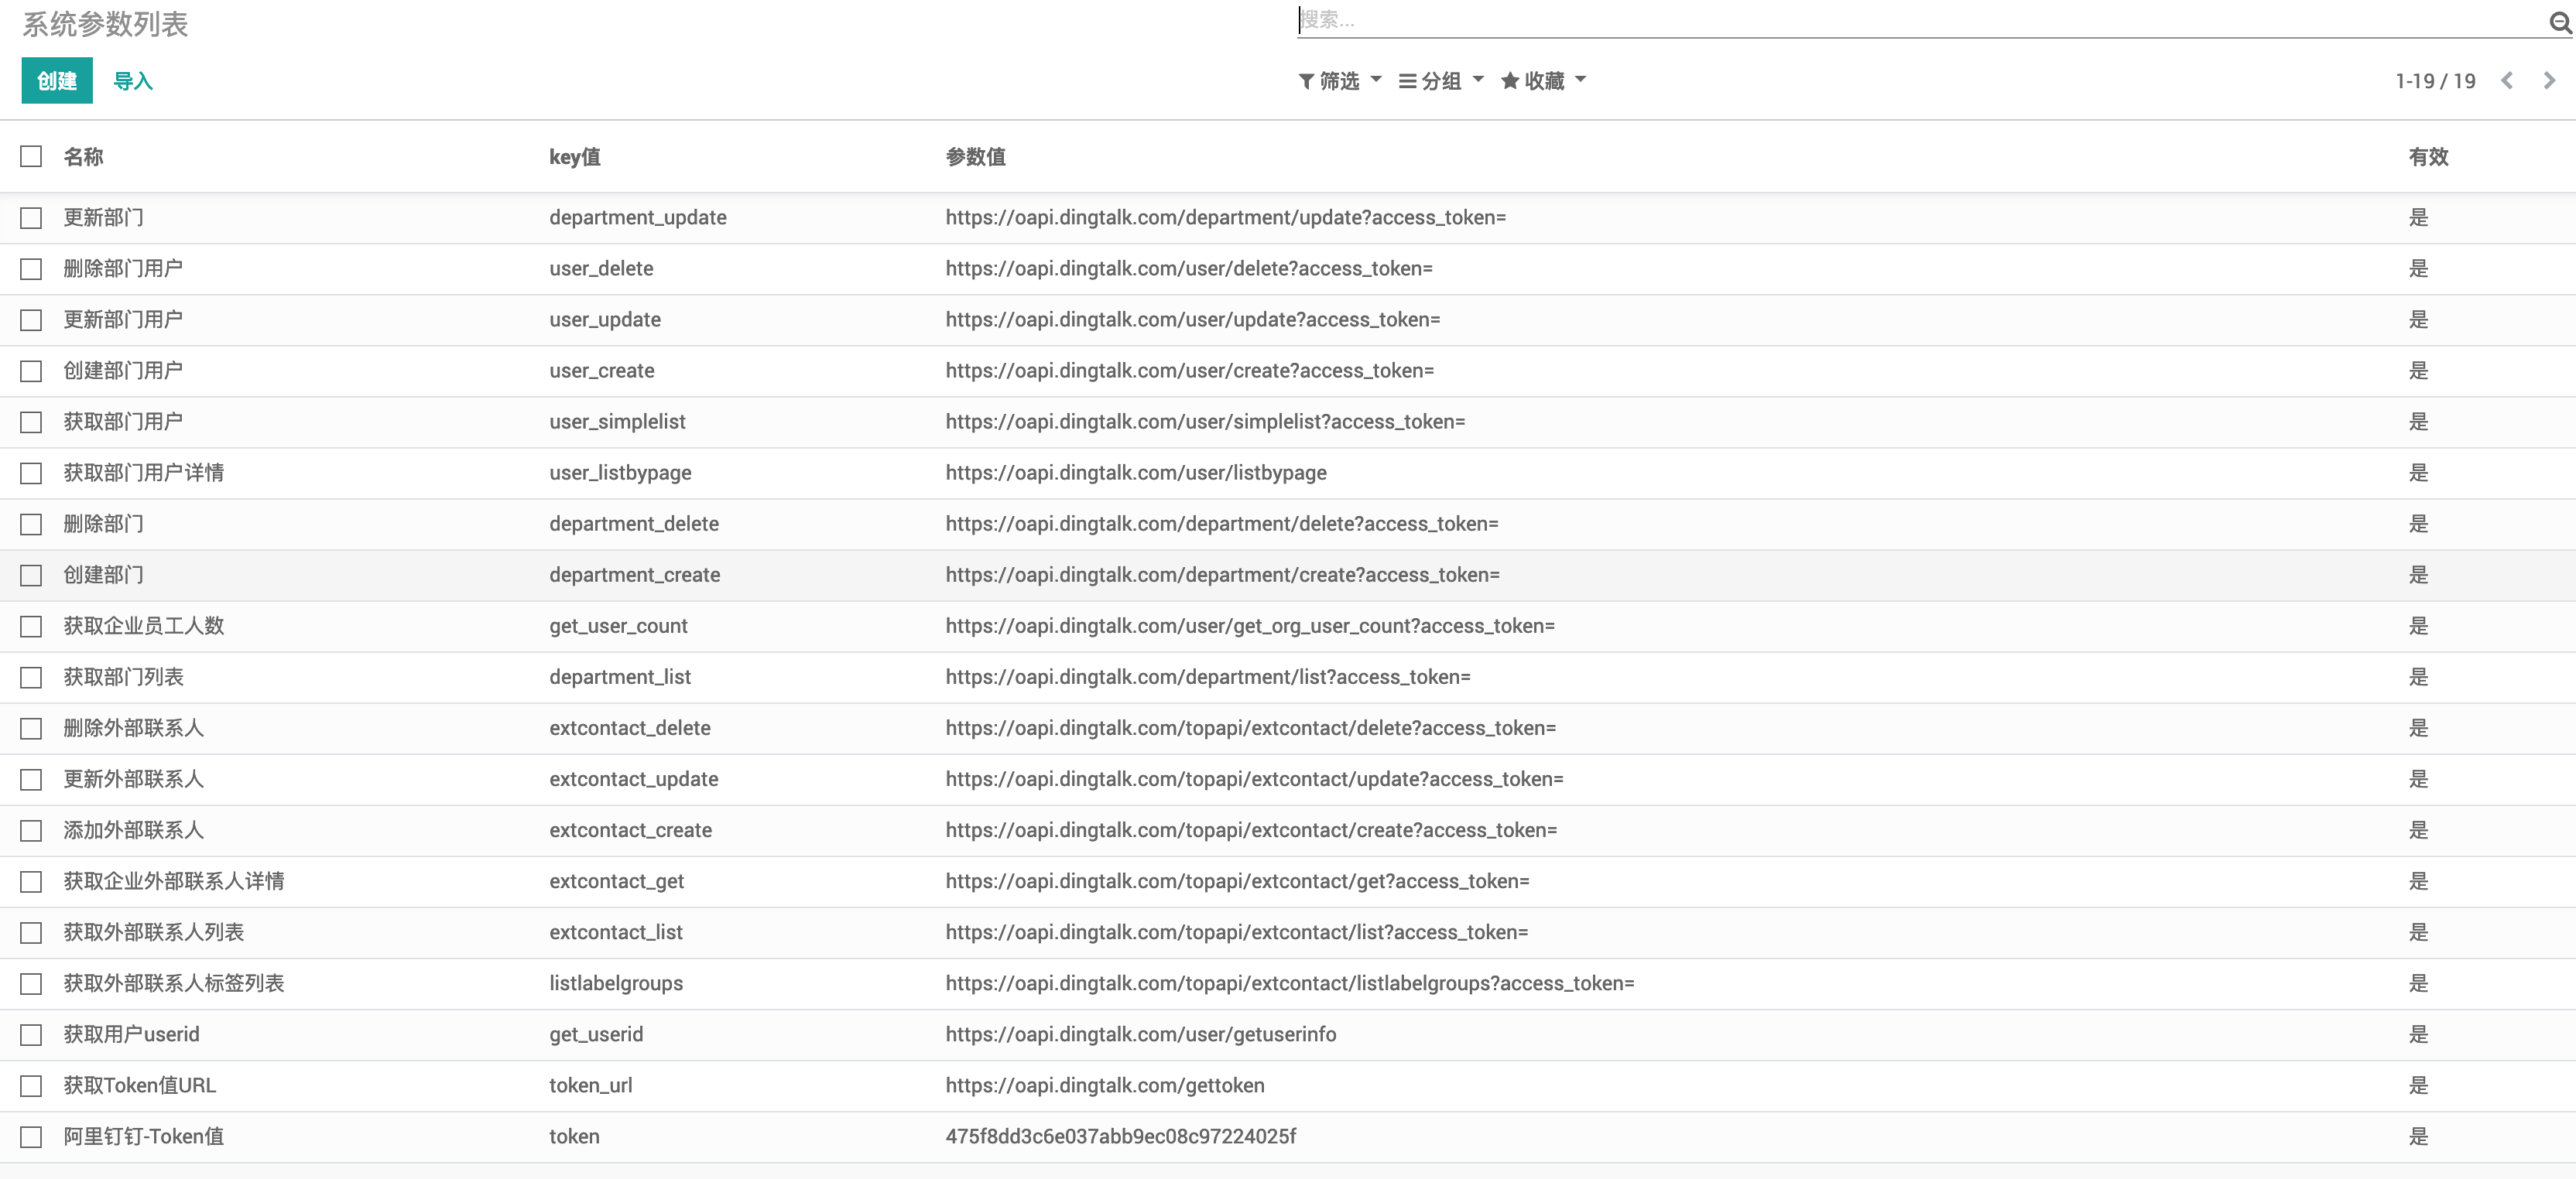Screen dimensions: 2576x1179
Task: Click the 导入 import button
Action: click(133, 81)
